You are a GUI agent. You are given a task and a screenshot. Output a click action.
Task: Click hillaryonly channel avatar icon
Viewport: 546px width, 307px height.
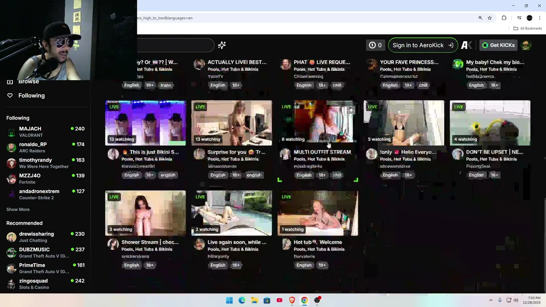(199, 244)
